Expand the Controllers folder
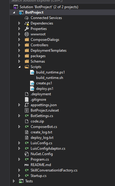 (19, 45)
